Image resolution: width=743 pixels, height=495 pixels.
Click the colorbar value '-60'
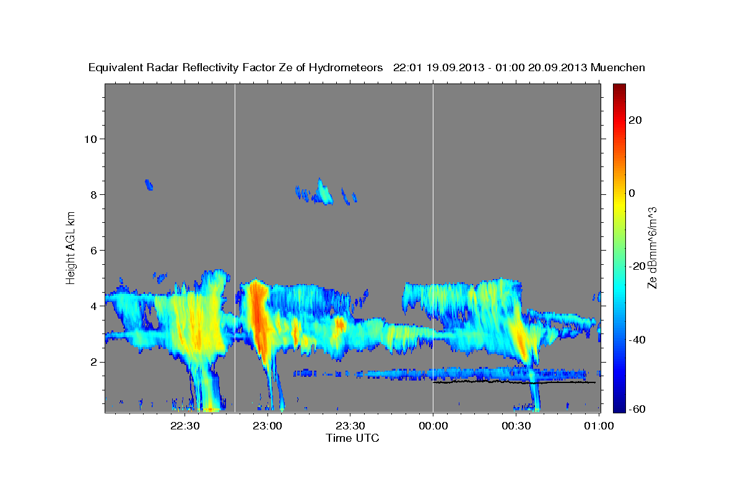point(636,409)
